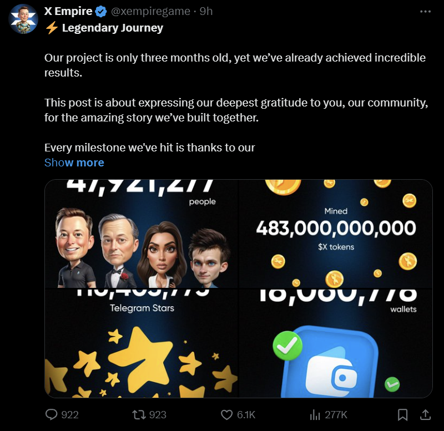
Task: Like the post with heart icon
Action: [x=226, y=415]
